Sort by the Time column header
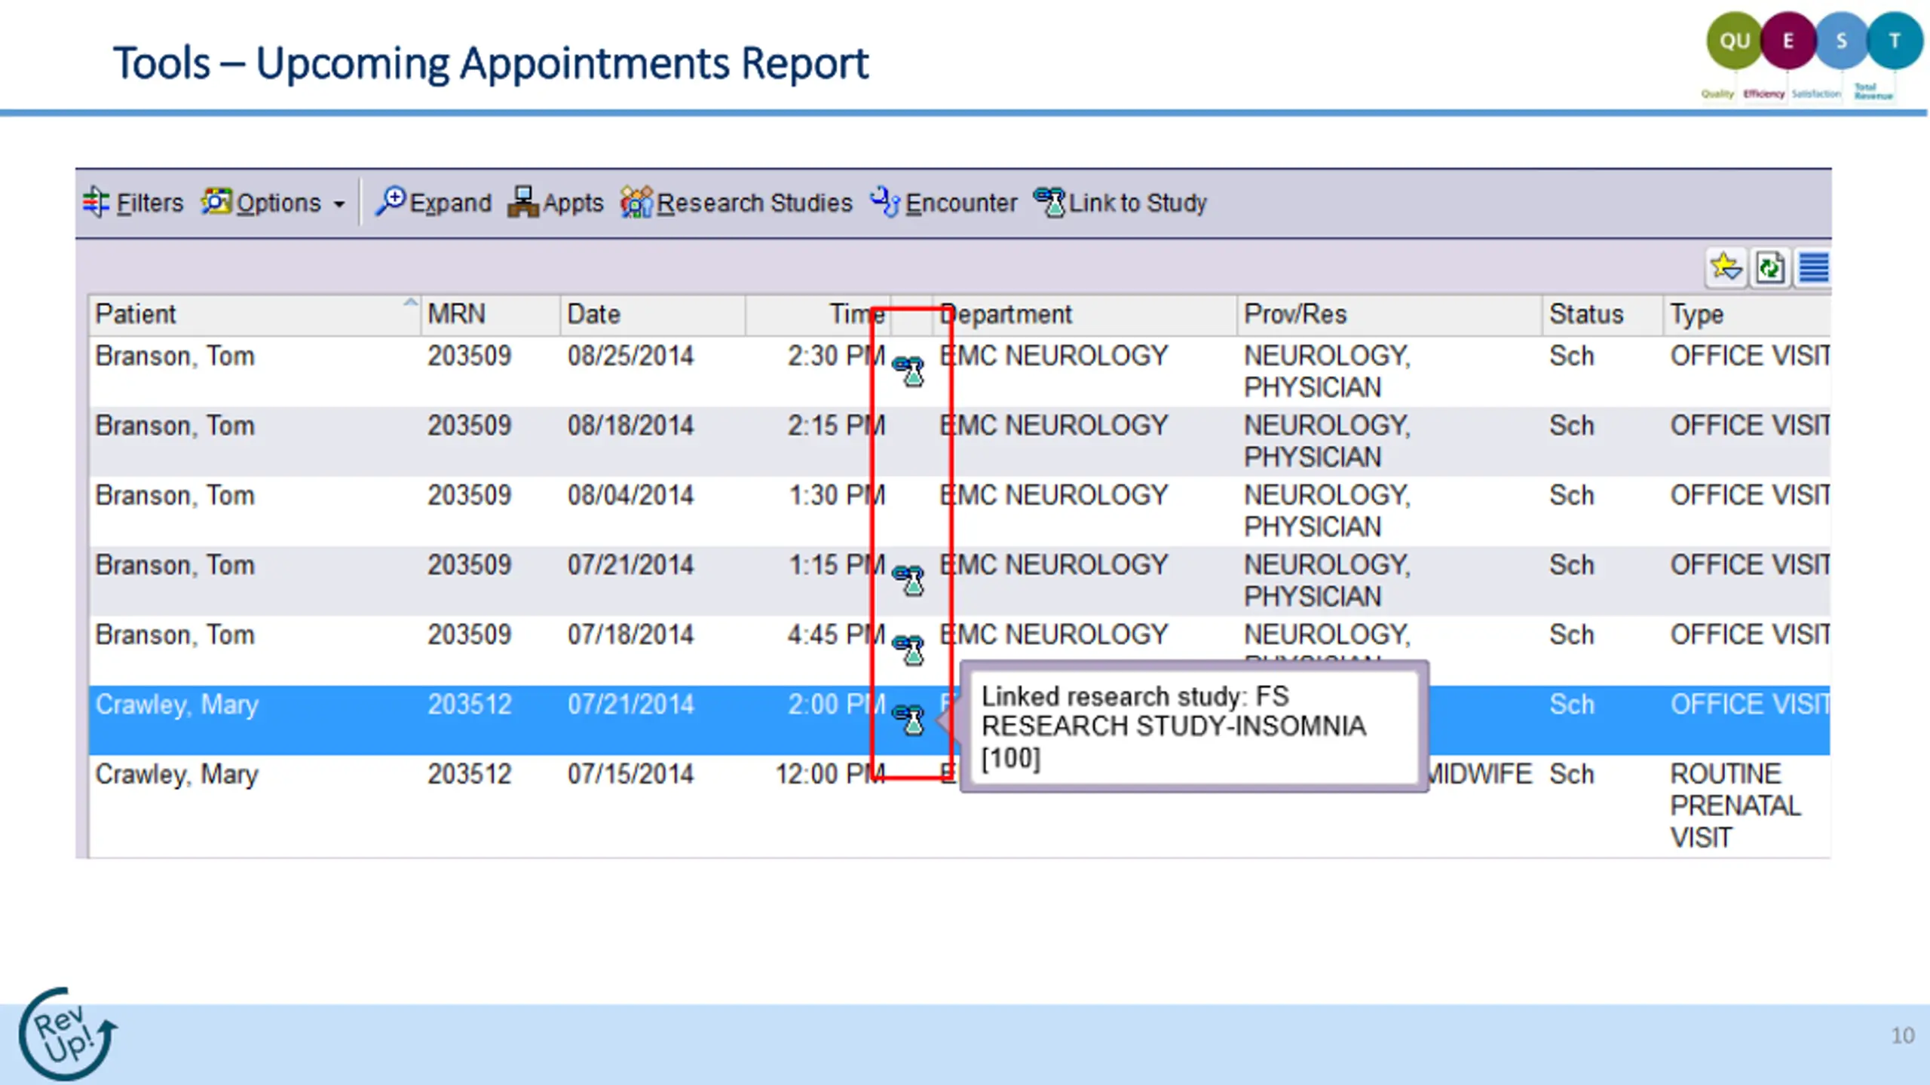This screenshot has width=1930, height=1085. click(x=819, y=314)
